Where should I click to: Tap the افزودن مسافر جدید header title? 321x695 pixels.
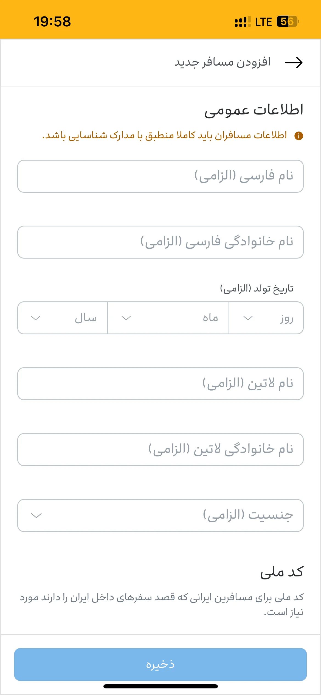(x=223, y=62)
